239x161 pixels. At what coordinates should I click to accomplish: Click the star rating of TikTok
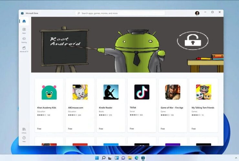point(134,115)
